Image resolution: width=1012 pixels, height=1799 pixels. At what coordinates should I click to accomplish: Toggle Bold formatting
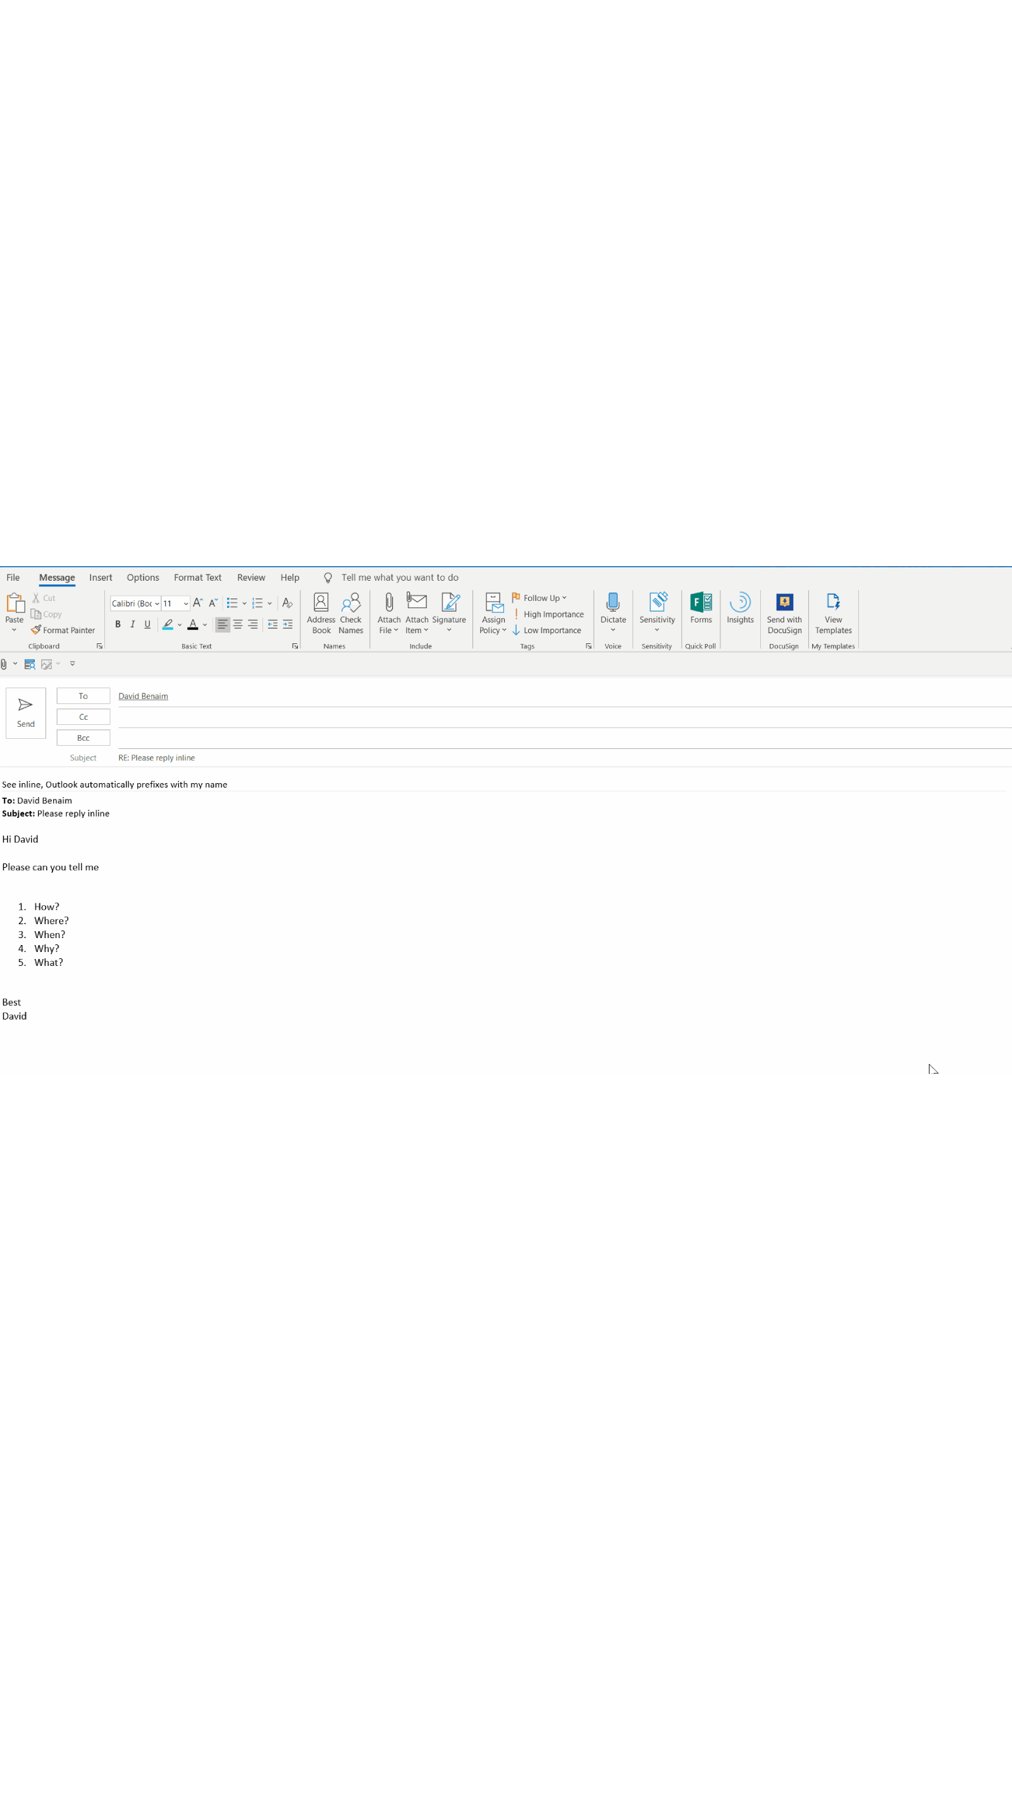coord(118,624)
